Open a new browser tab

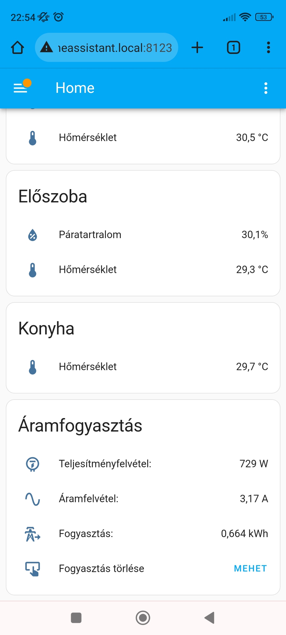197,48
